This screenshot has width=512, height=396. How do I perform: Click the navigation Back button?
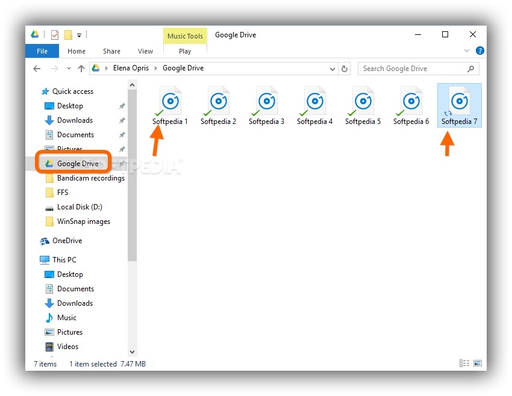[36, 68]
